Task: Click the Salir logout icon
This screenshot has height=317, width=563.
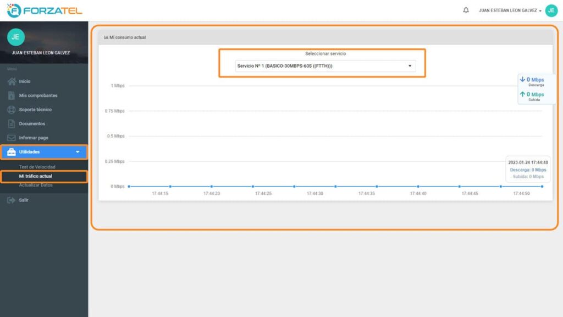Action: [11, 200]
